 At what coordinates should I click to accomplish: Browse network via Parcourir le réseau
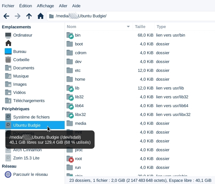[30, 174]
